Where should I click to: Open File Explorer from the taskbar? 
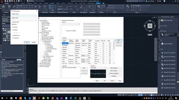pos(11,98)
